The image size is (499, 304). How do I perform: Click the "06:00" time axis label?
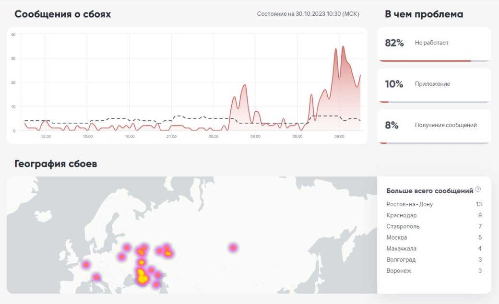click(297, 137)
